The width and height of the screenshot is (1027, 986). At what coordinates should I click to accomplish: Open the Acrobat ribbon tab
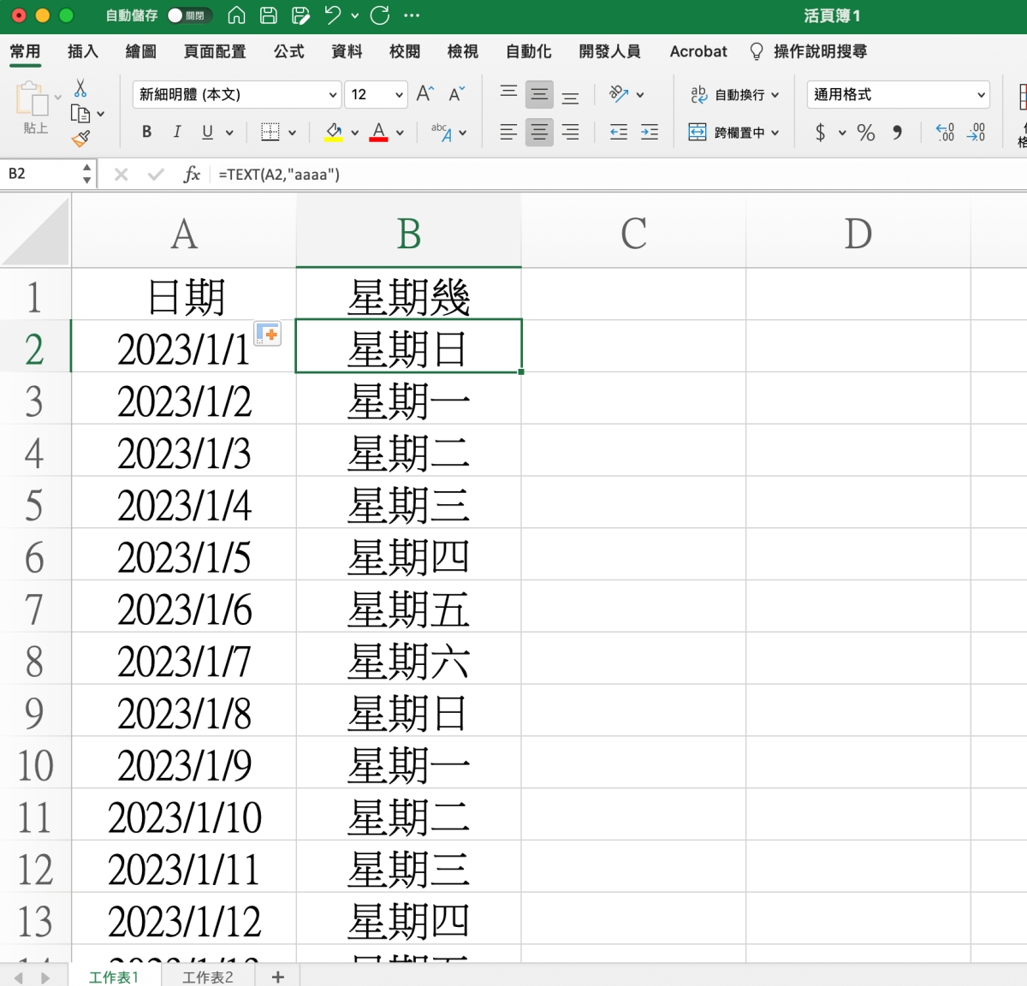click(x=698, y=51)
